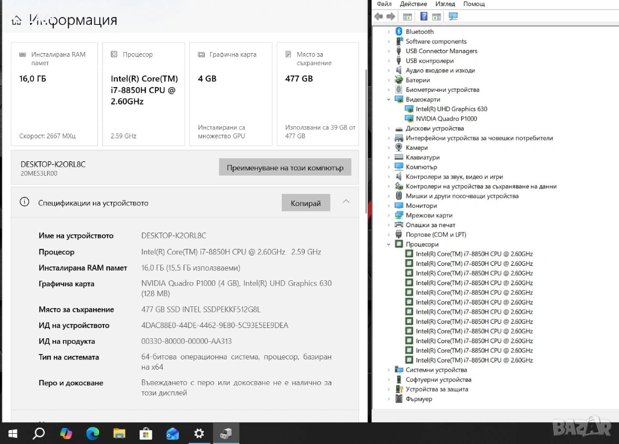619x444 pixels.
Task: Click the scan for hardware changes icon
Action: point(453,16)
